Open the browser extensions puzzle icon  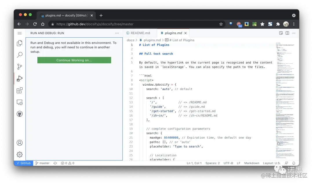click(278, 24)
